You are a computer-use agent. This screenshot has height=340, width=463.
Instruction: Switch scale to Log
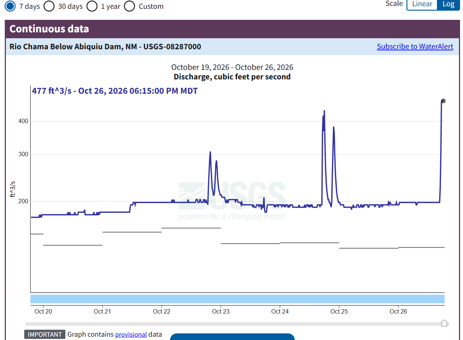tap(448, 4)
